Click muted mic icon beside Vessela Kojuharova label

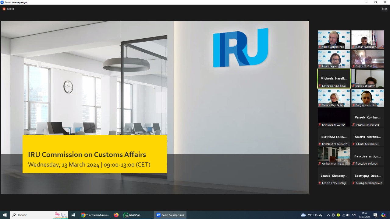pos(353,125)
